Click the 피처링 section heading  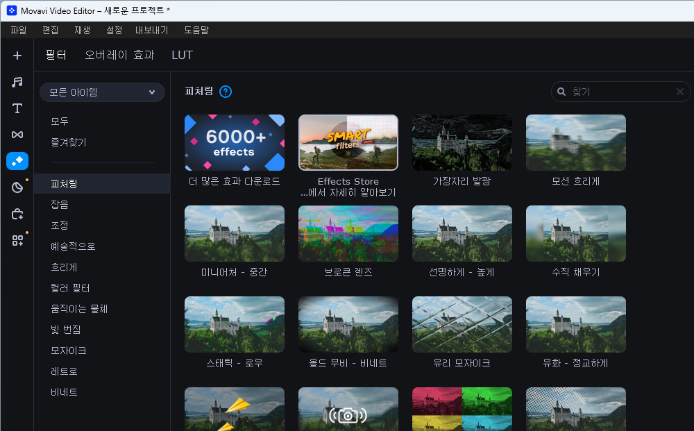(199, 91)
